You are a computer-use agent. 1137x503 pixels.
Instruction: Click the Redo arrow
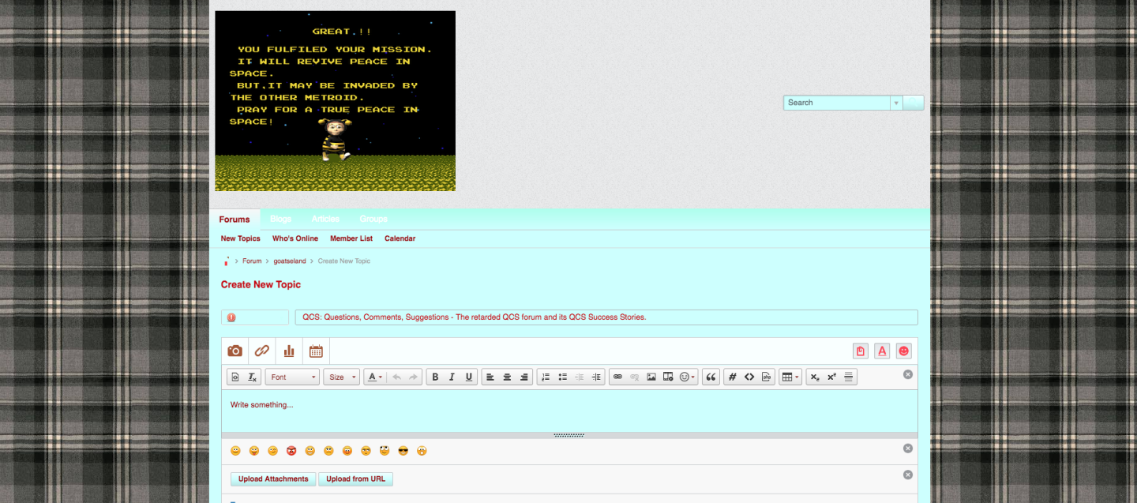(x=413, y=377)
